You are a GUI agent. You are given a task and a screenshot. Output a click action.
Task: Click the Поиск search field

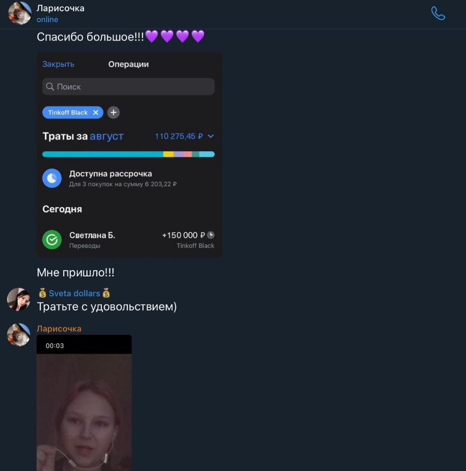click(x=132, y=87)
